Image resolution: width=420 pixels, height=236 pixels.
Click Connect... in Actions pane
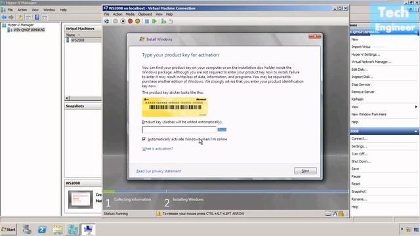pos(360,138)
